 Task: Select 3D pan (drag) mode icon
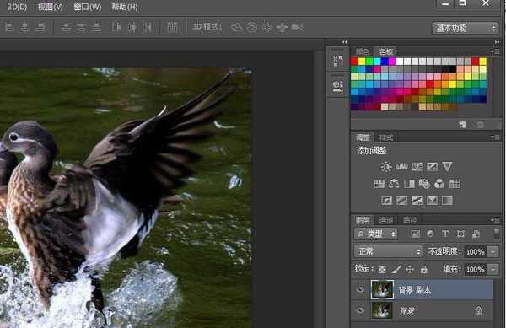[266, 28]
